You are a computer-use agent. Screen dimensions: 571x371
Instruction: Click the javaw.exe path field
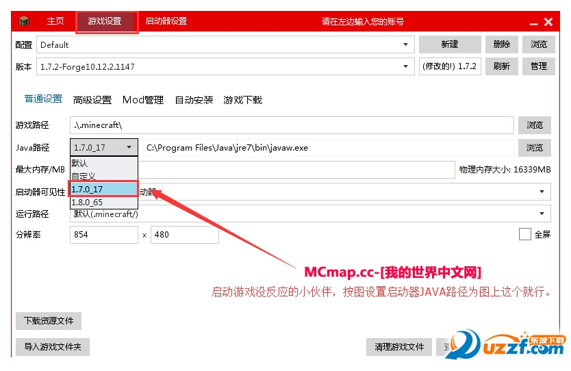(x=328, y=148)
